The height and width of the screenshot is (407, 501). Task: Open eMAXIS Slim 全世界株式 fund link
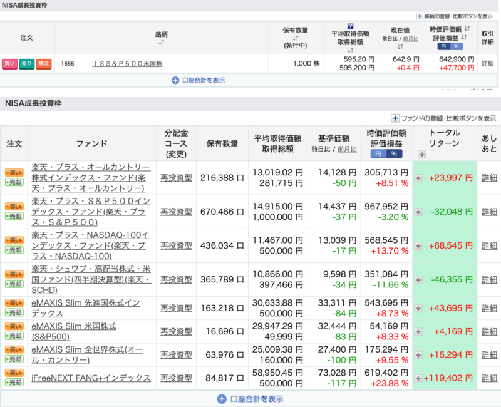[x=87, y=354]
